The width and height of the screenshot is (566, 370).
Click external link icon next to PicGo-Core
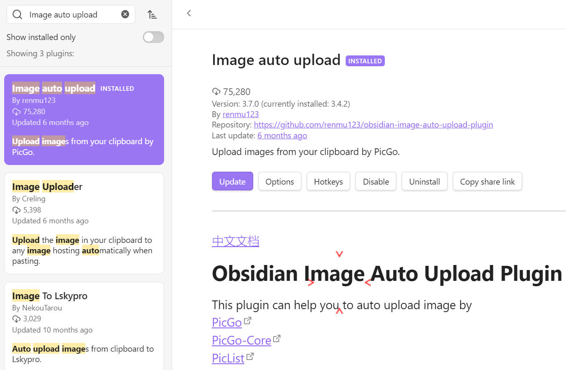pos(277,338)
